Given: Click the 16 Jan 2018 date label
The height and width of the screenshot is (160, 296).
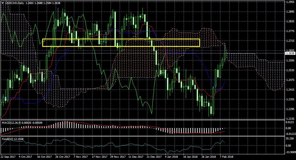Looking at the screenshot, I should coord(190,157).
